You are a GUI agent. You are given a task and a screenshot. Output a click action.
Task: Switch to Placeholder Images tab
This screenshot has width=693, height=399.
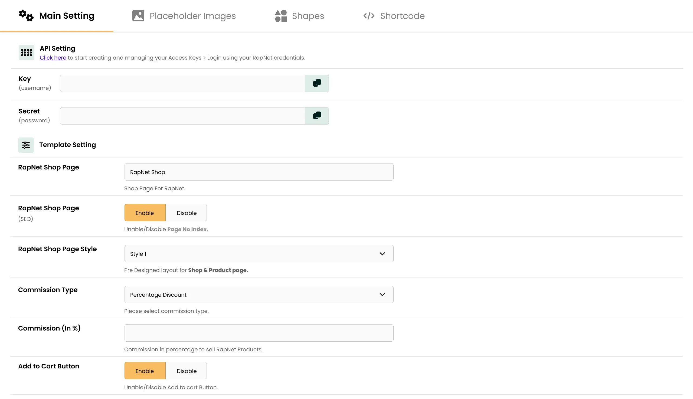pyautogui.click(x=184, y=16)
